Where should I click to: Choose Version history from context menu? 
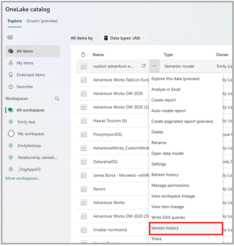click(186, 228)
